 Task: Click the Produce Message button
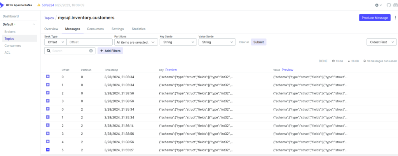tap(374, 18)
